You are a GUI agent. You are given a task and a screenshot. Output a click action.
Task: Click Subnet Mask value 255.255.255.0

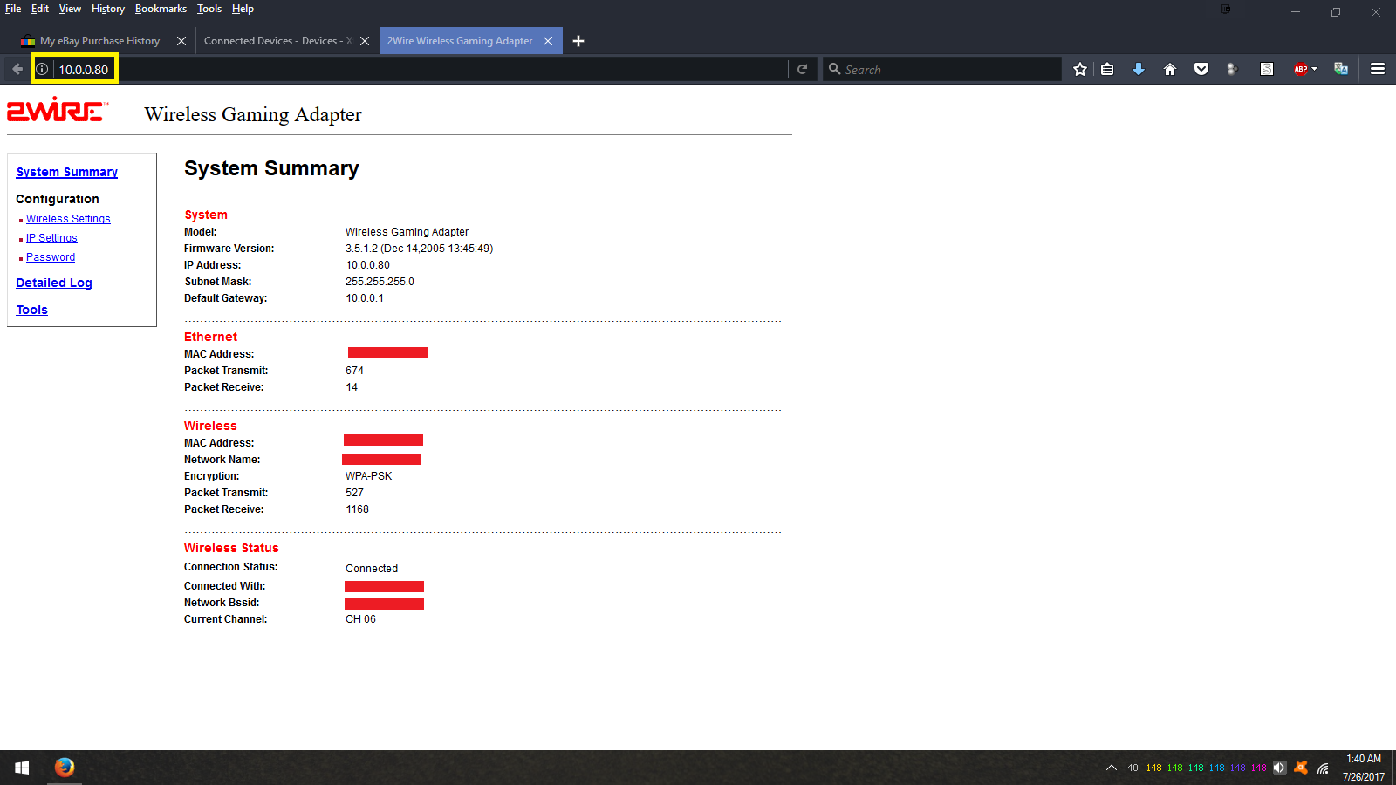click(x=380, y=282)
